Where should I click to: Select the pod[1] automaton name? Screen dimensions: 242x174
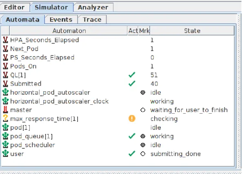click(x=20, y=128)
